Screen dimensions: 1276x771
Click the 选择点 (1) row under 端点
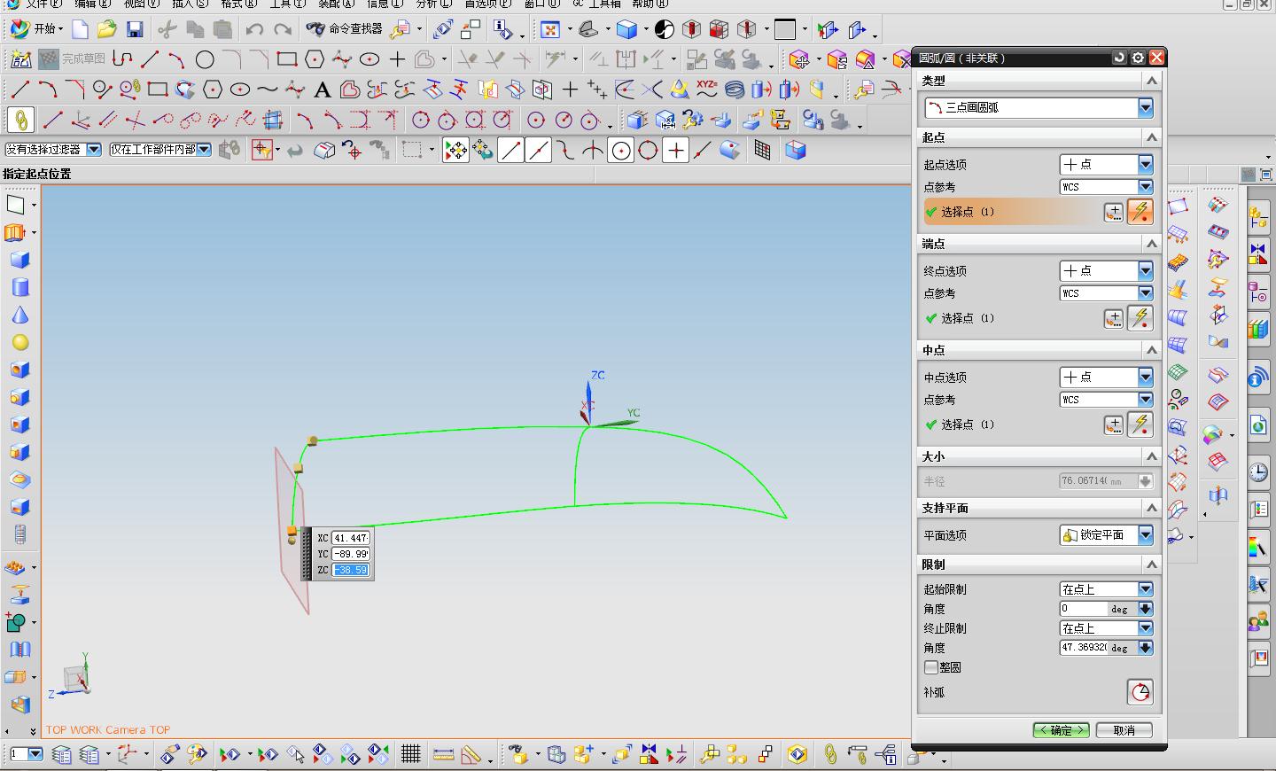1010,318
